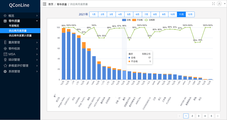The width and height of the screenshot is (227, 120).
Task: Select month 4月
Action: point(120,14)
